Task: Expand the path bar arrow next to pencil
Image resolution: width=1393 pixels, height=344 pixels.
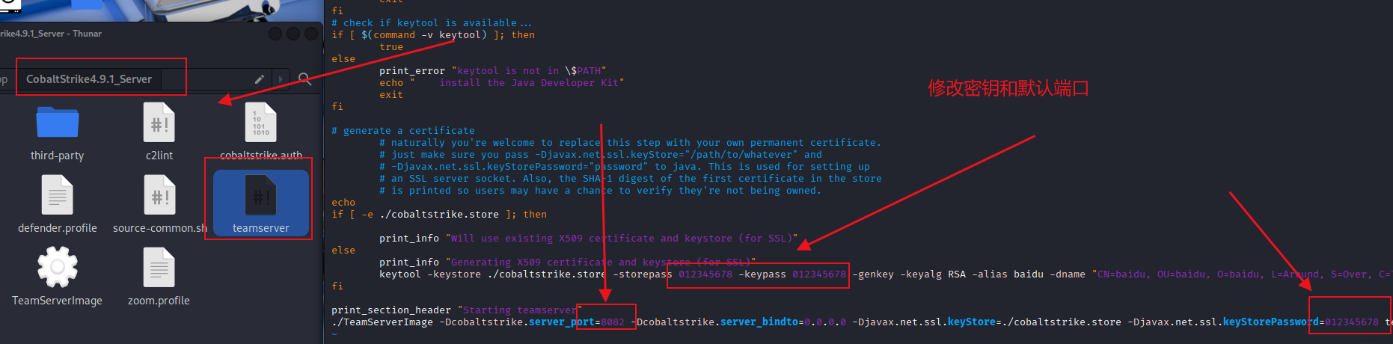Action: 281,79
